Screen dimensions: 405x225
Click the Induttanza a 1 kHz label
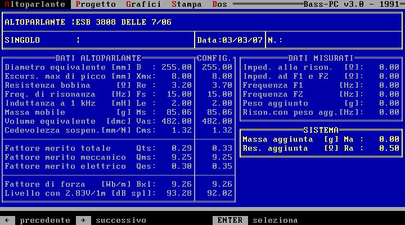[x=50, y=103]
